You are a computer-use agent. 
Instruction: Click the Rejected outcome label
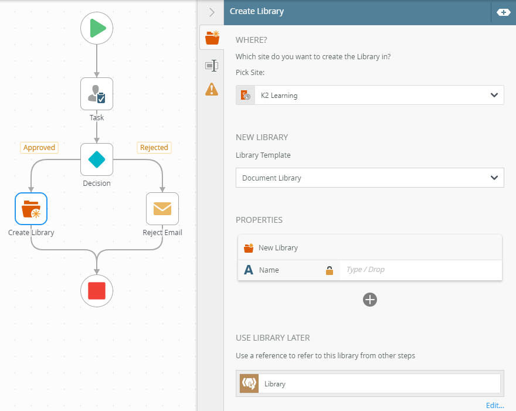154,148
